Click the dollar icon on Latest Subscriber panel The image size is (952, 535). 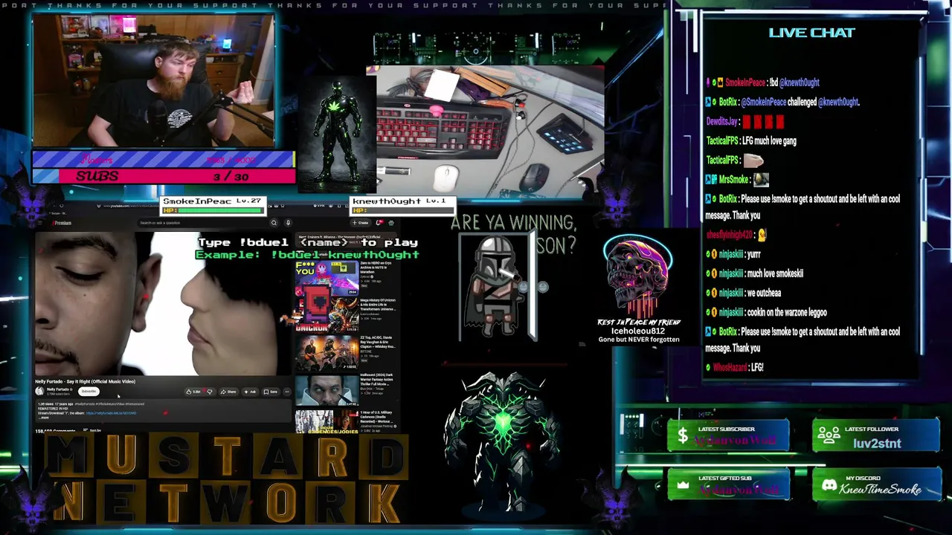coord(683,436)
